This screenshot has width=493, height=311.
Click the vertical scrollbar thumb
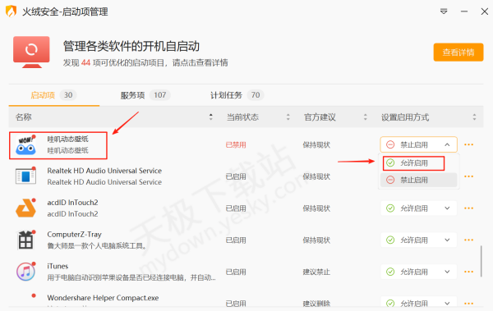point(481,261)
